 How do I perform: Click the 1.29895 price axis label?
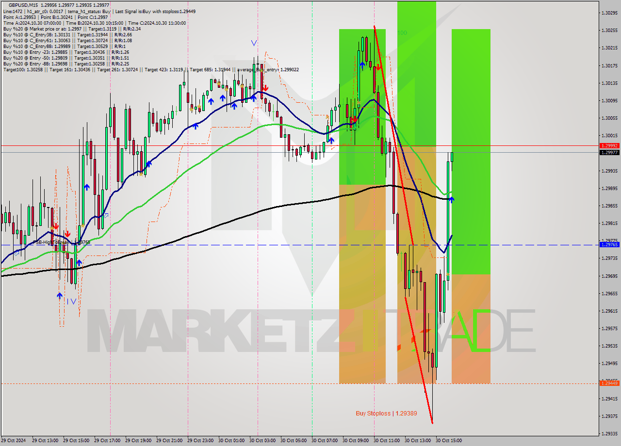click(609, 188)
